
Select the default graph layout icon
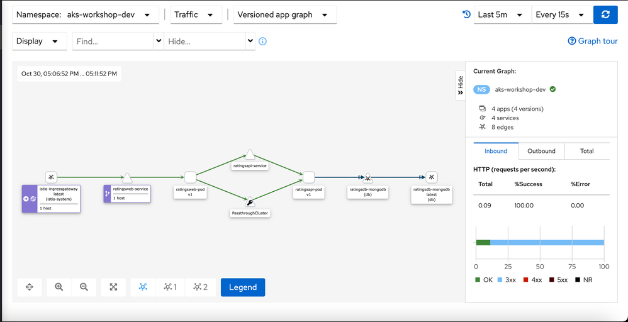[x=143, y=287]
